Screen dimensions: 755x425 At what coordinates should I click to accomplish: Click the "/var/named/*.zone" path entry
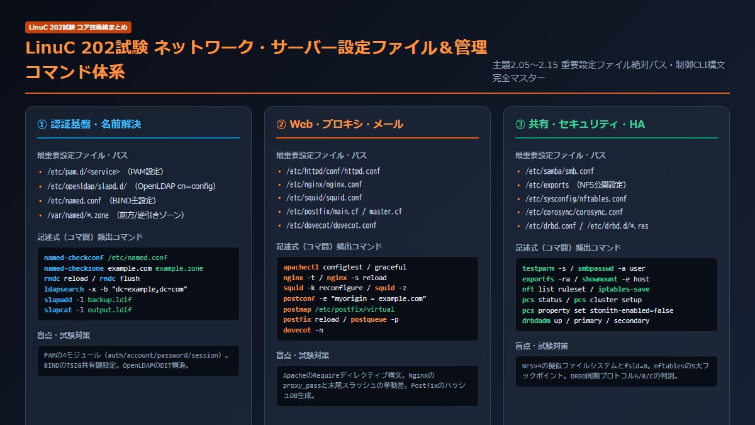[115, 215]
